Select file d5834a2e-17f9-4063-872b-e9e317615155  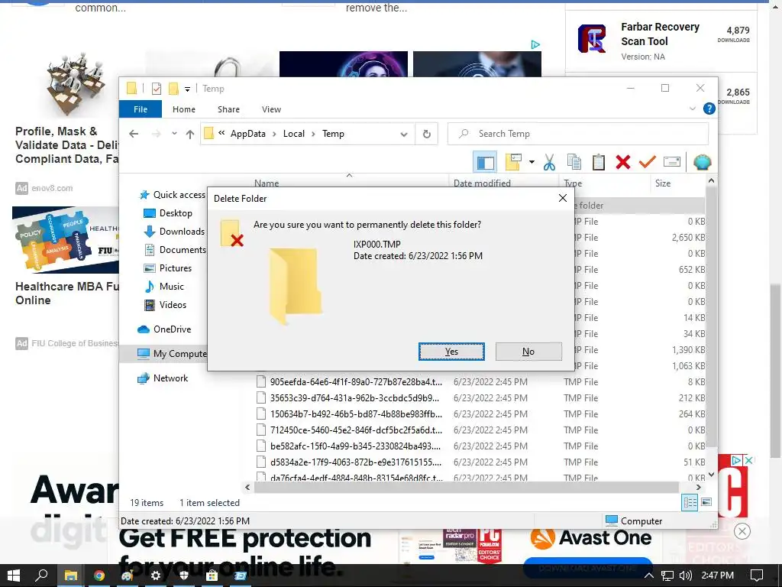pyautogui.click(x=355, y=462)
